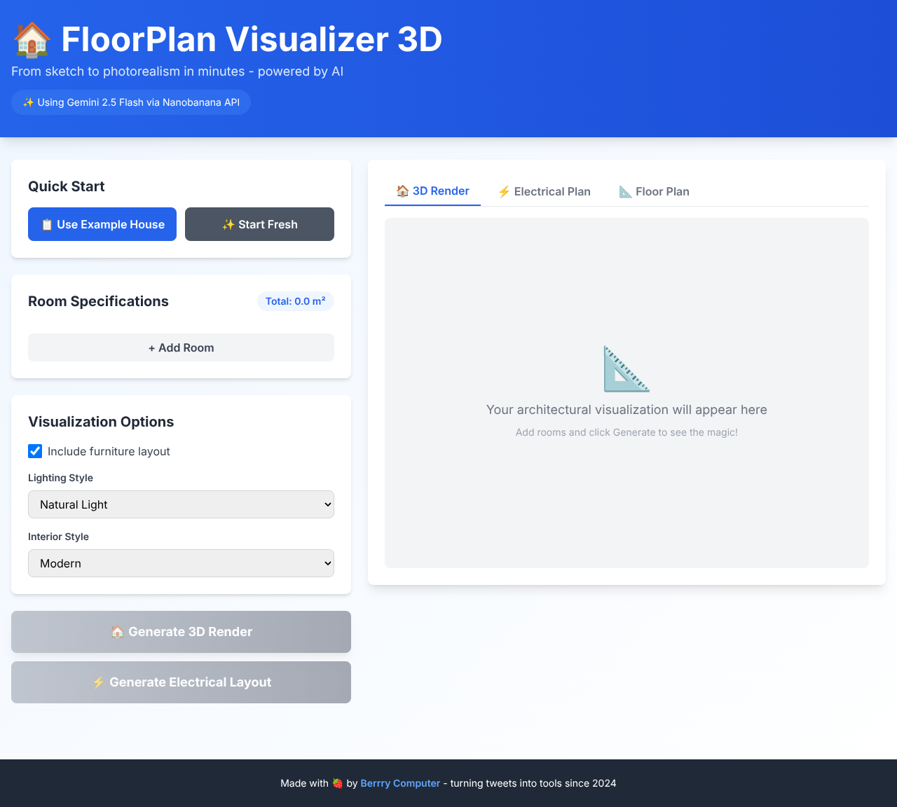Image resolution: width=897 pixels, height=807 pixels.
Task: Click the strawberry icon in the footer
Action: pos(337,783)
